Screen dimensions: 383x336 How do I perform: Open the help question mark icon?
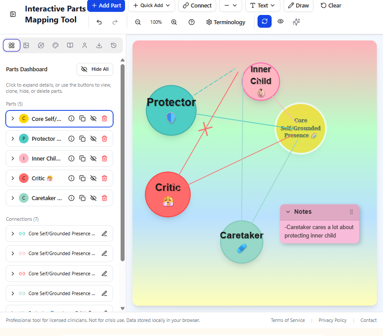pos(191,22)
